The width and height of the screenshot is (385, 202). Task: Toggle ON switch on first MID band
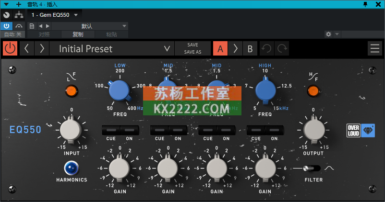click(178, 130)
